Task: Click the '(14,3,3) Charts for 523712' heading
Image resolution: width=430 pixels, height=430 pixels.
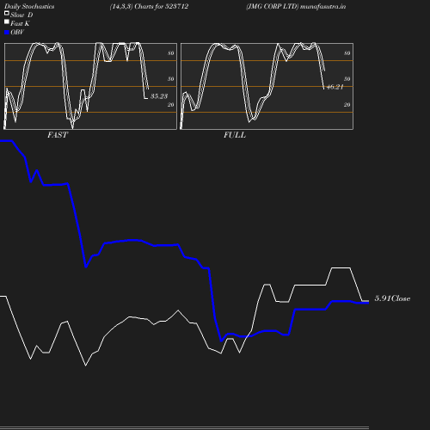Action: point(149,6)
